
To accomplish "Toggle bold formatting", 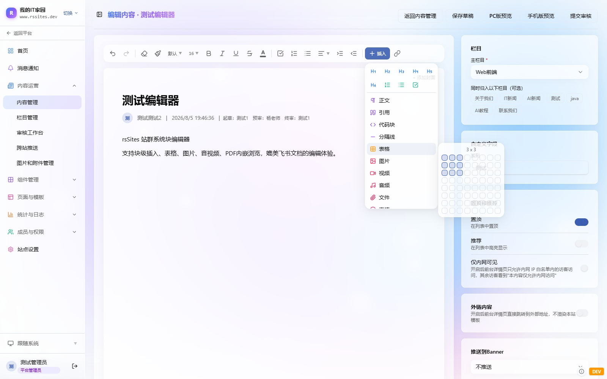I will tap(209, 53).
